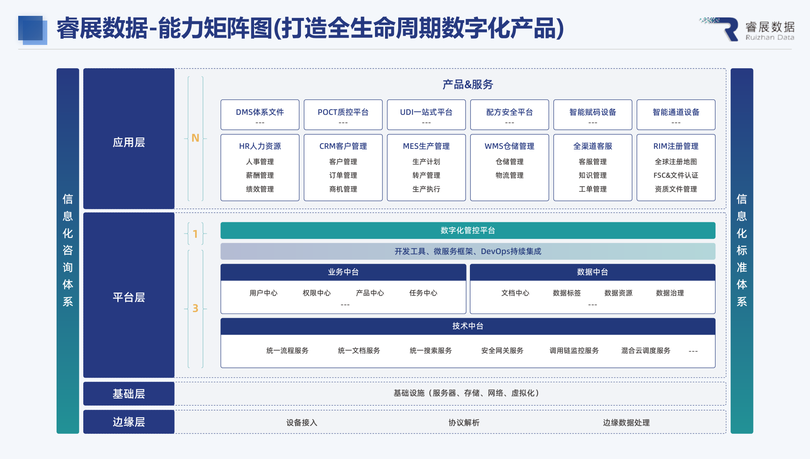This screenshot has height=459, width=810.
Task: Click the 全渠道客服 heading
Action: [x=593, y=146]
